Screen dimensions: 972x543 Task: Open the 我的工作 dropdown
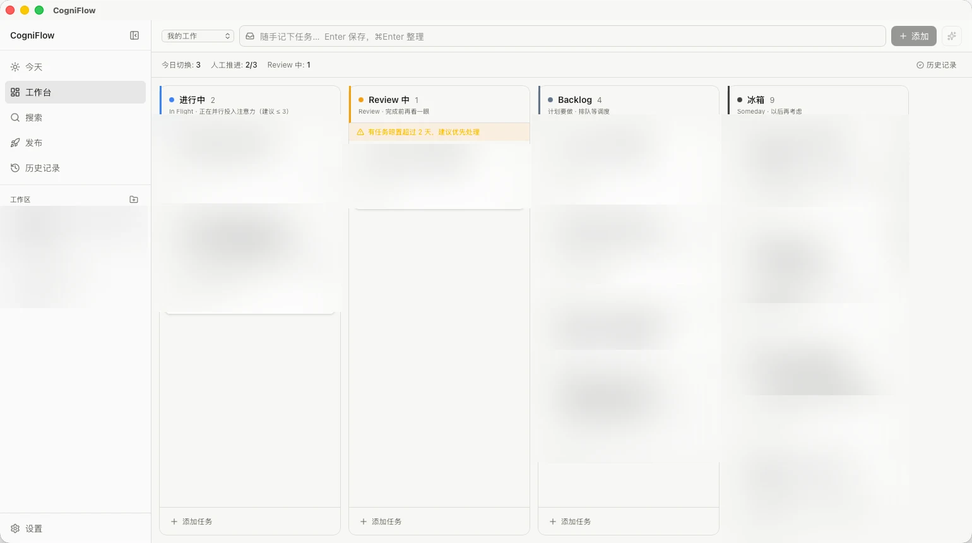tap(198, 36)
